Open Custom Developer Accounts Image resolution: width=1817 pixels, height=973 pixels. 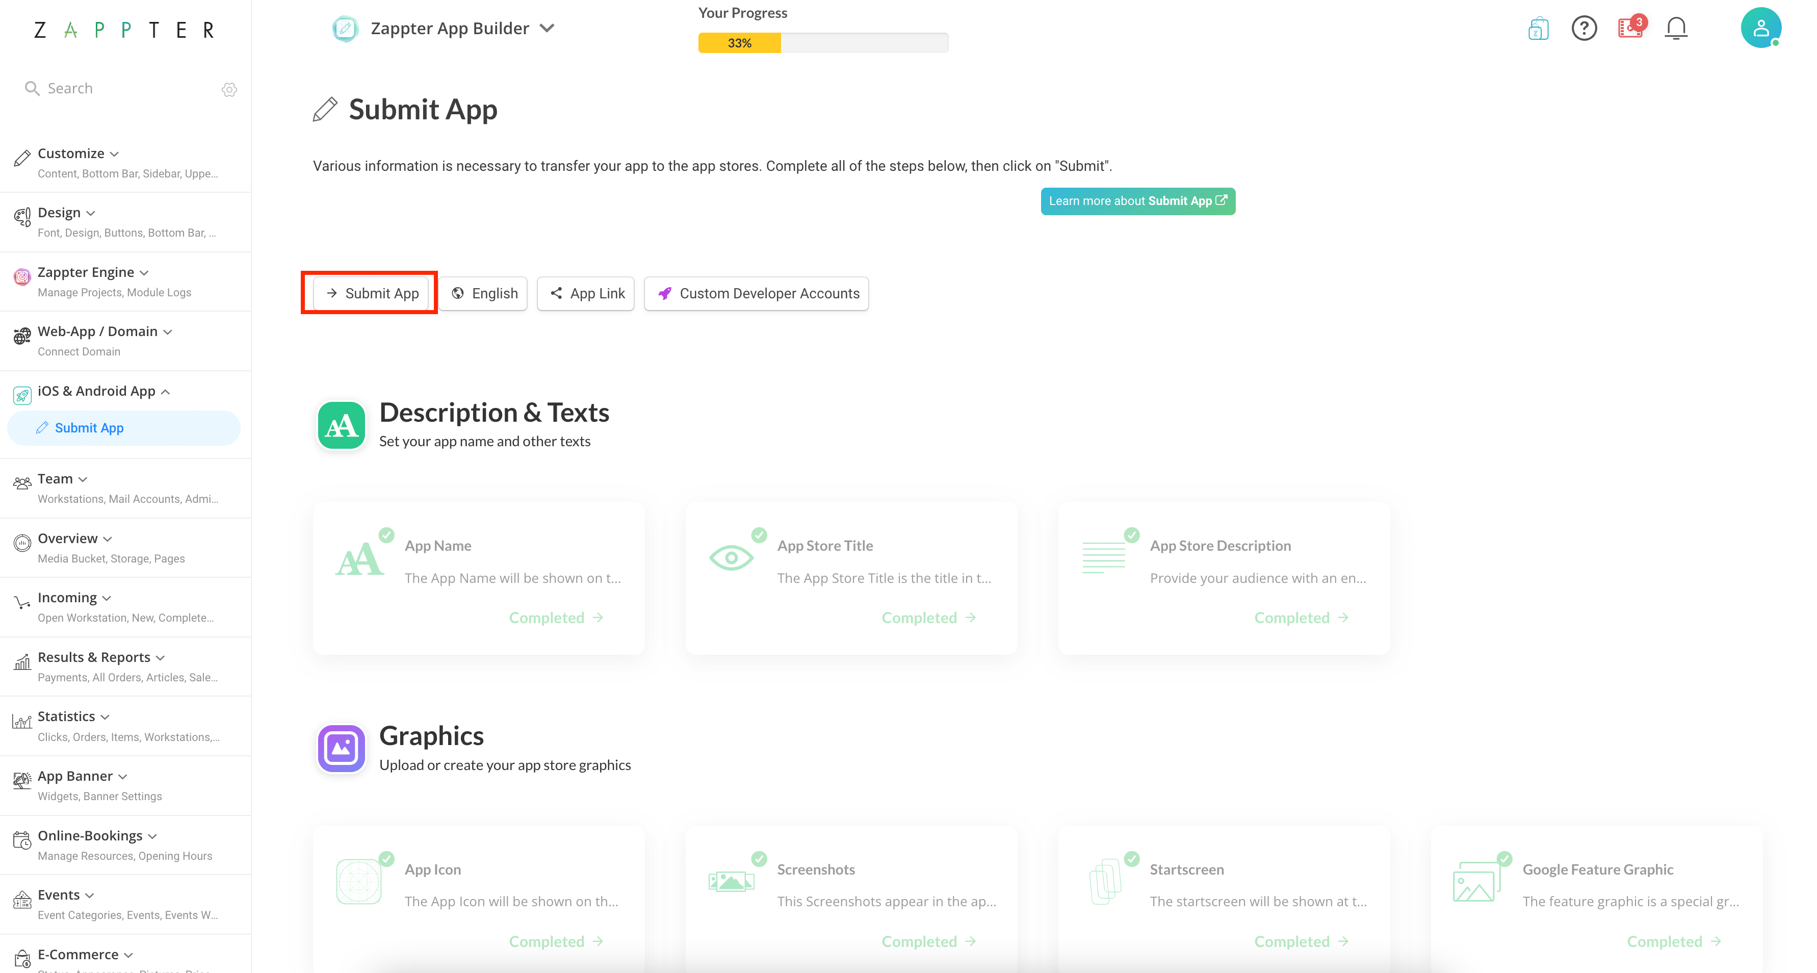click(x=757, y=294)
